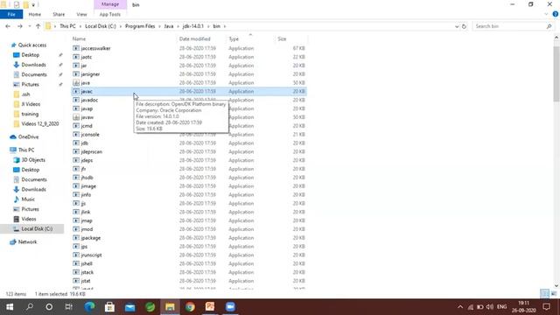Select the jaotc application file

point(87,57)
